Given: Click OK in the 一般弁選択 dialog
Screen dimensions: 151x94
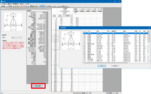Looking at the screenshot, I should click(102, 66).
